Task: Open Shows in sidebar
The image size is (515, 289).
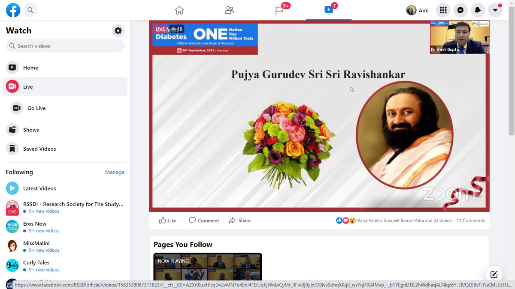Action: tap(65, 130)
